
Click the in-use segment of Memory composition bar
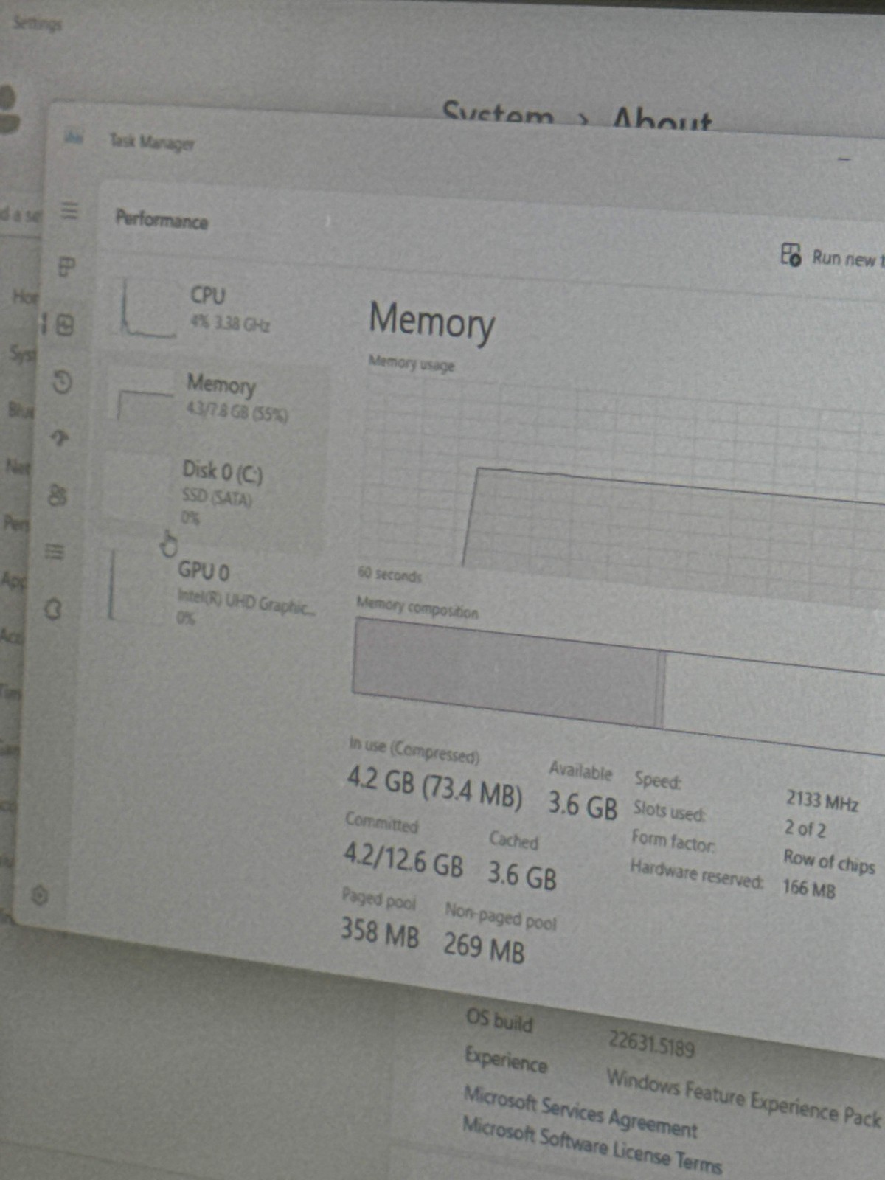click(505, 671)
